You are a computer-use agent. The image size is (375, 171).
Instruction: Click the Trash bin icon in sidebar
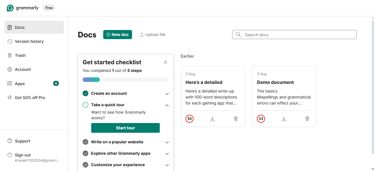coord(10,55)
